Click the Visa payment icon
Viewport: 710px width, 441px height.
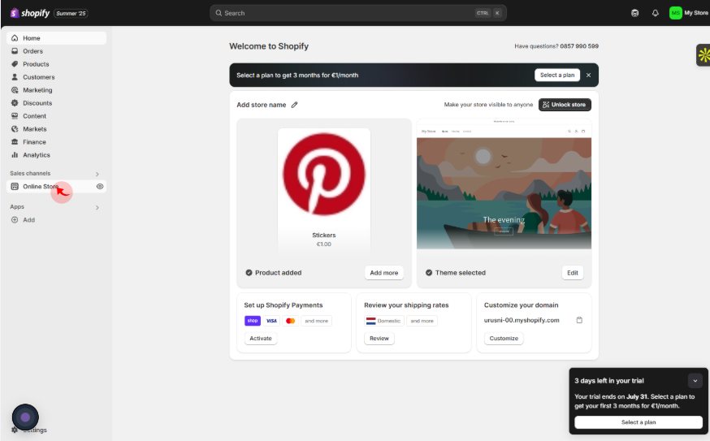tap(271, 321)
